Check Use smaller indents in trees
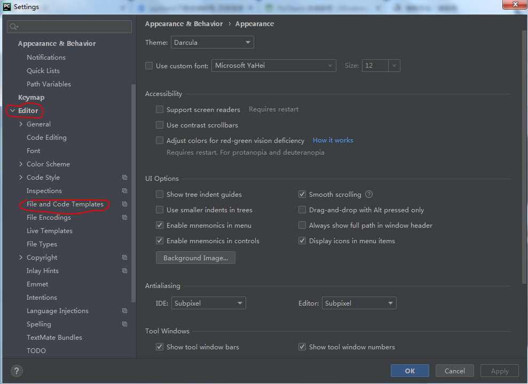Viewport: 528px width, 384px height. click(x=160, y=210)
